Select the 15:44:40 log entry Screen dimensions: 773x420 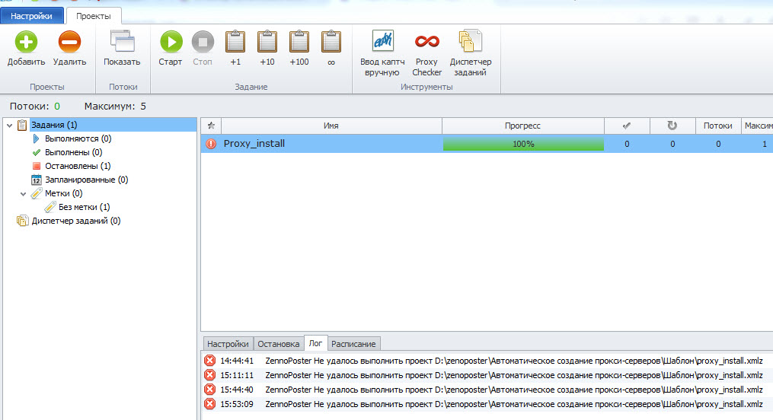(x=487, y=390)
